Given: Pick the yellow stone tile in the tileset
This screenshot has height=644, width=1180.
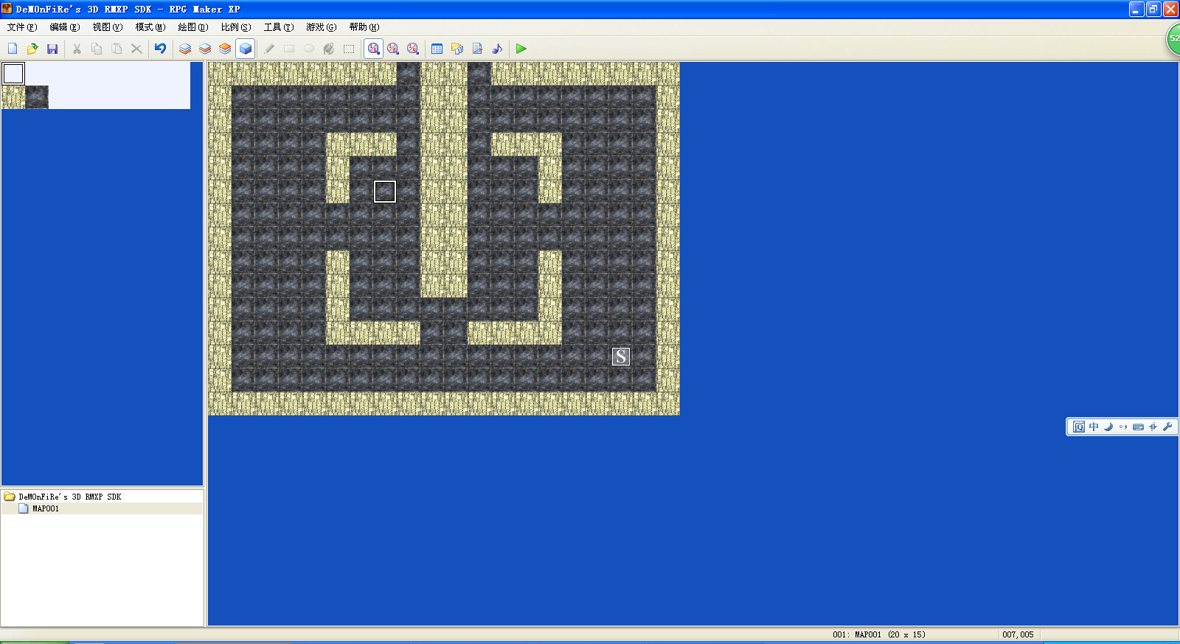Looking at the screenshot, I should click(x=13, y=97).
